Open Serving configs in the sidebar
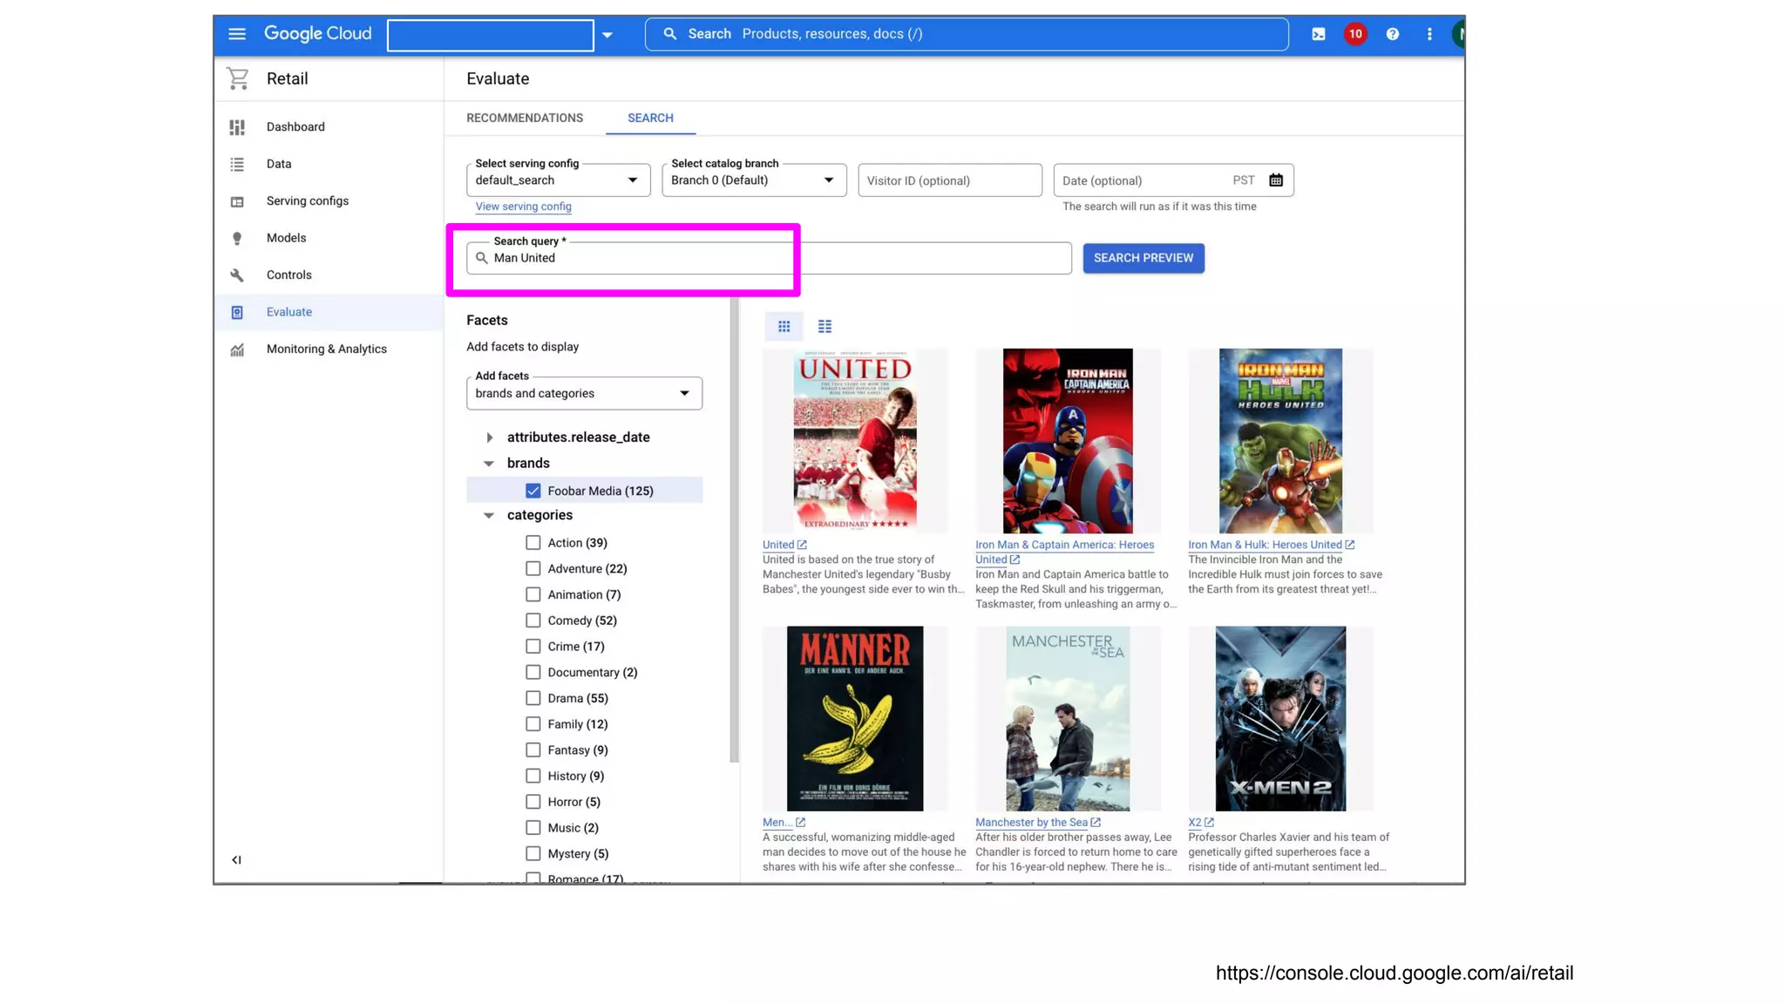Viewport: 1785px width, 1004px height. [x=308, y=201]
